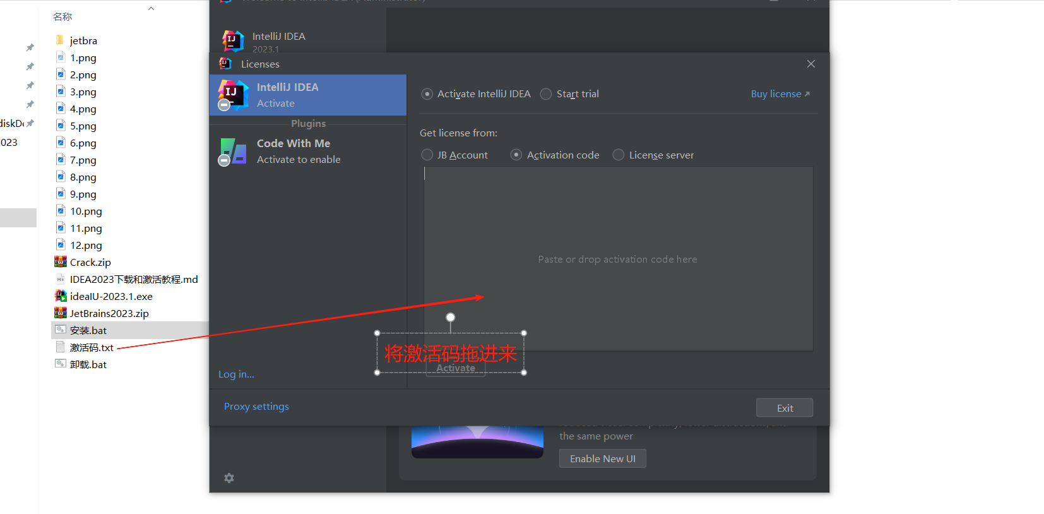The image size is (1044, 514).
Task: Select Code With Me plugin entry
Action: coord(308,152)
